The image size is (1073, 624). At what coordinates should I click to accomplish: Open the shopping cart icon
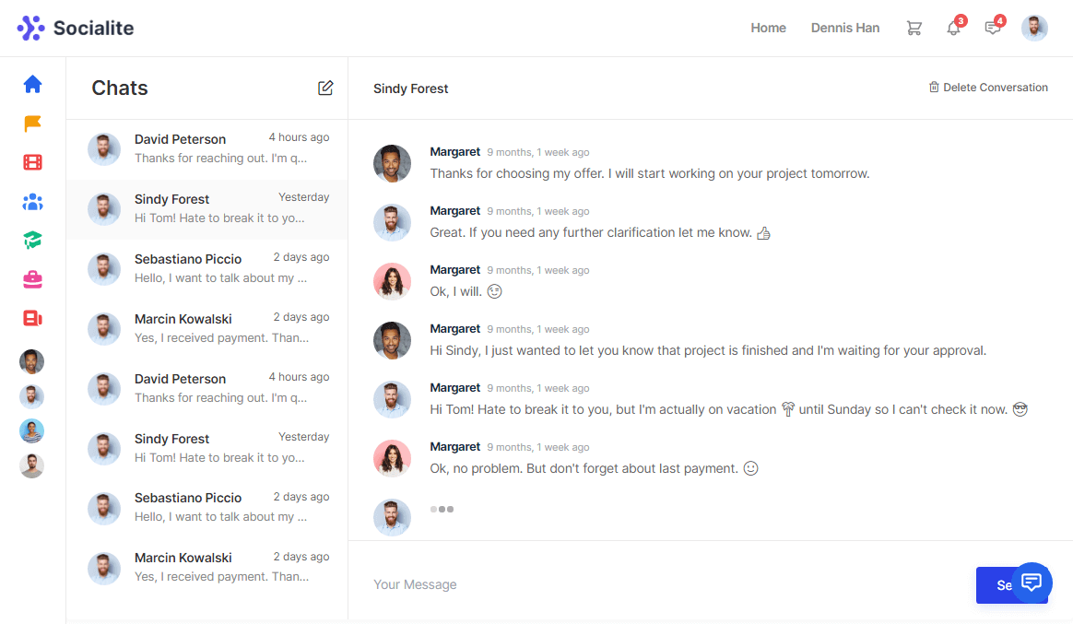(914, 29)
